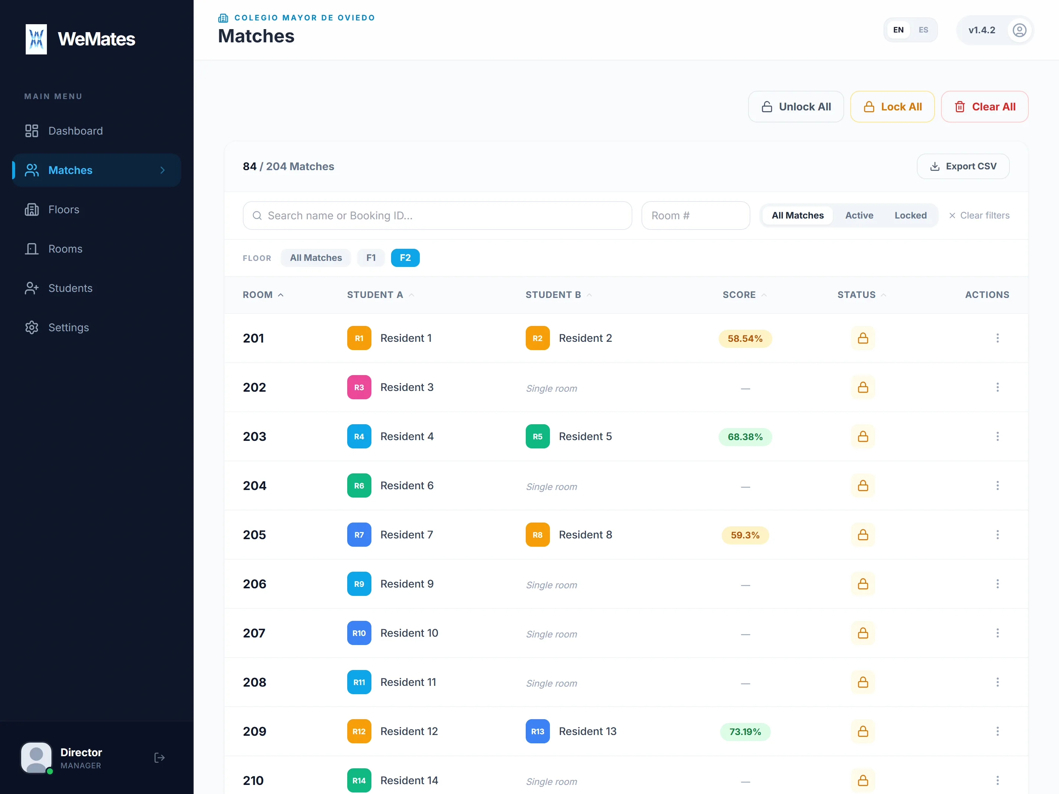Click the Lock All button

click(892, 107)
